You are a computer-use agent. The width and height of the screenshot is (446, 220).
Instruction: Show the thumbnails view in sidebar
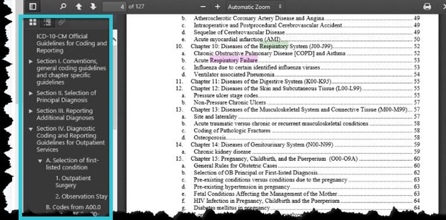[33, 23]
